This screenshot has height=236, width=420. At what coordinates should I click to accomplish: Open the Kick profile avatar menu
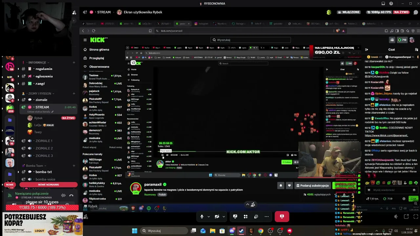(412, 40)
